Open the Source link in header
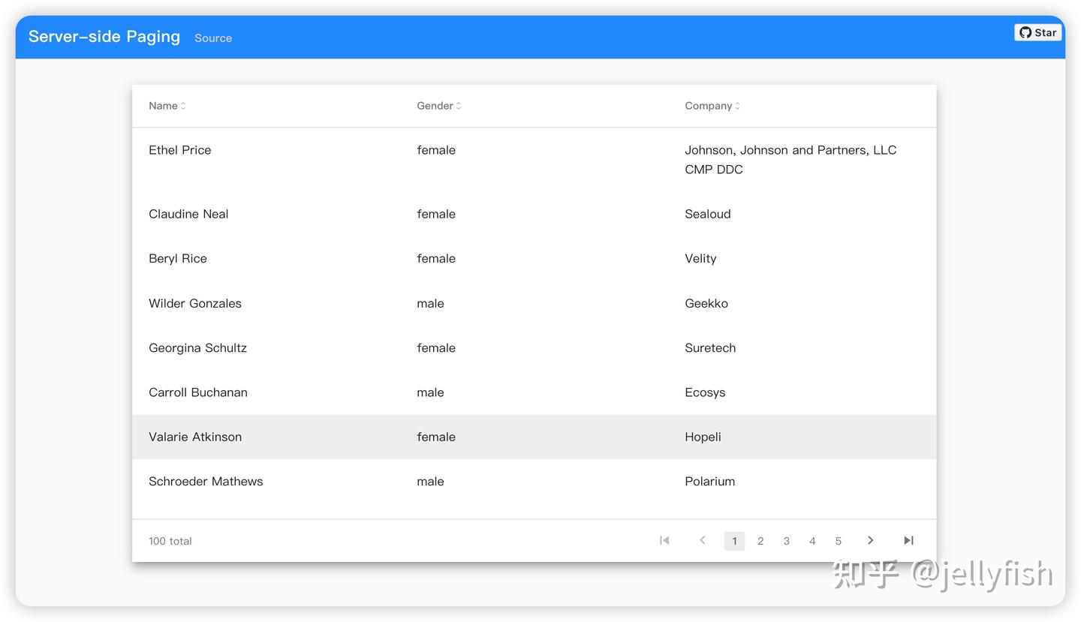Screen dimensions: 1081x622 213,38
